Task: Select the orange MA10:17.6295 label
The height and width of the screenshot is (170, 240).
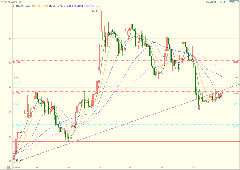Action: click(x=40, y=6)
